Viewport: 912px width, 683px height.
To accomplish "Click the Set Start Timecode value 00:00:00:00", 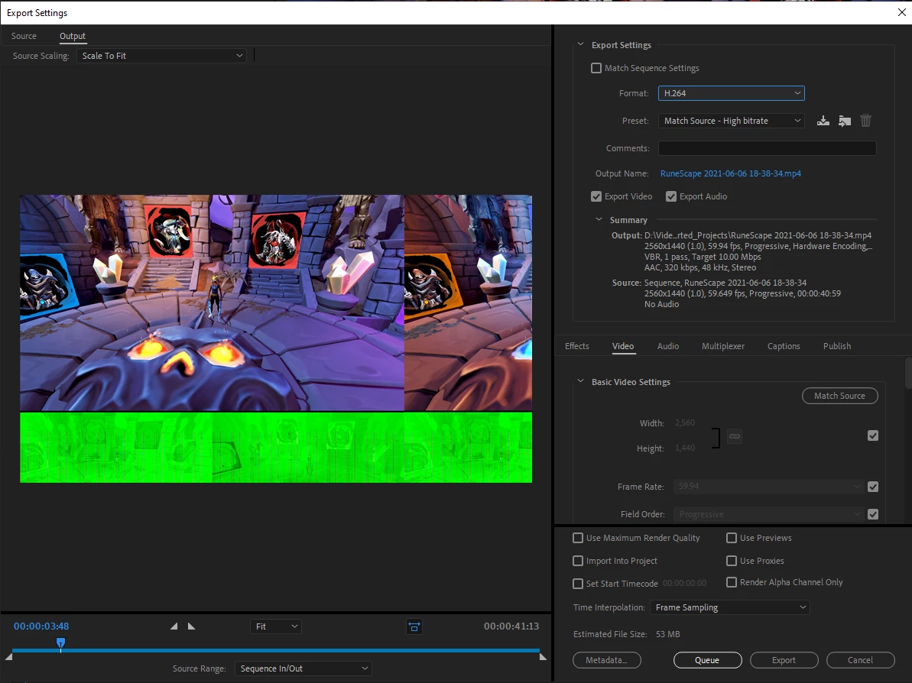I will [x=685, y=583].
